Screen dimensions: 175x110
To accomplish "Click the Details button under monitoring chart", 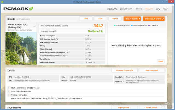I will point(161,61).
